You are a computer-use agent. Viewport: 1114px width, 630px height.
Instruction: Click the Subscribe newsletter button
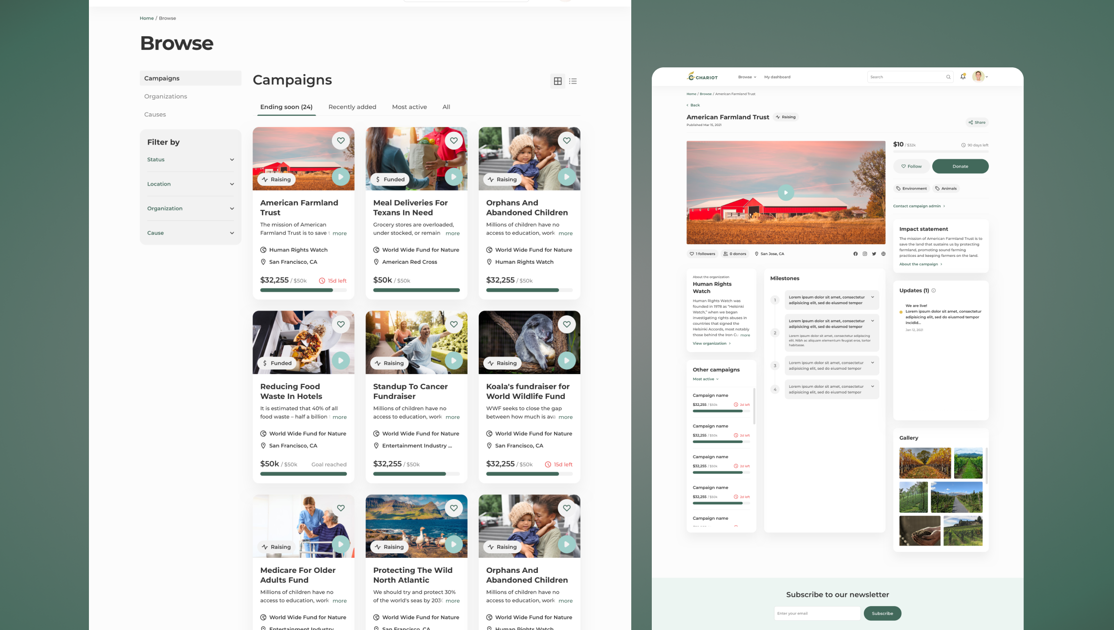882,613
